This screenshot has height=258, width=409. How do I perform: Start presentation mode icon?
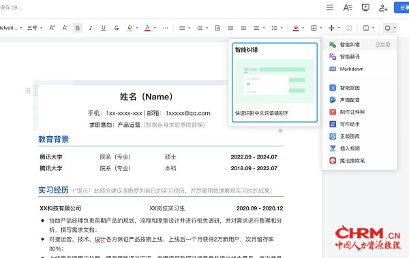coord(365,7)
